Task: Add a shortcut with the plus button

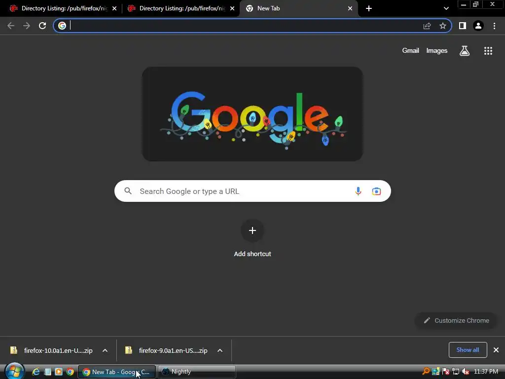Action: pyautogui.click(x=252, y=230)
